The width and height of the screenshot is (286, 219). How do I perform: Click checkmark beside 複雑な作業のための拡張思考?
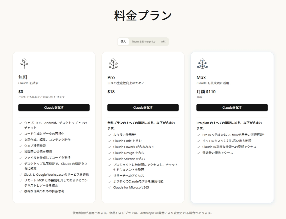click(21, 191)
